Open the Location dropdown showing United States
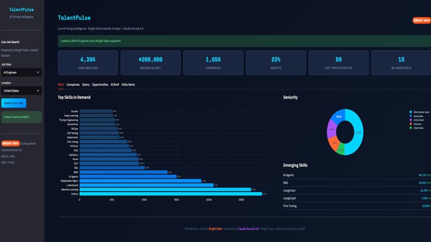This screenshot has height=242, width=431. point(21,91)
